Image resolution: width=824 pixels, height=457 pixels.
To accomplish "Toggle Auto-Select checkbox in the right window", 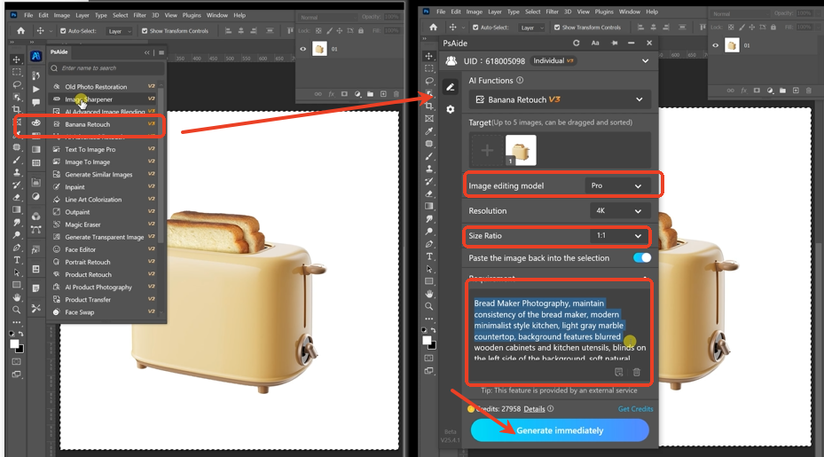I will coord(475,28).
